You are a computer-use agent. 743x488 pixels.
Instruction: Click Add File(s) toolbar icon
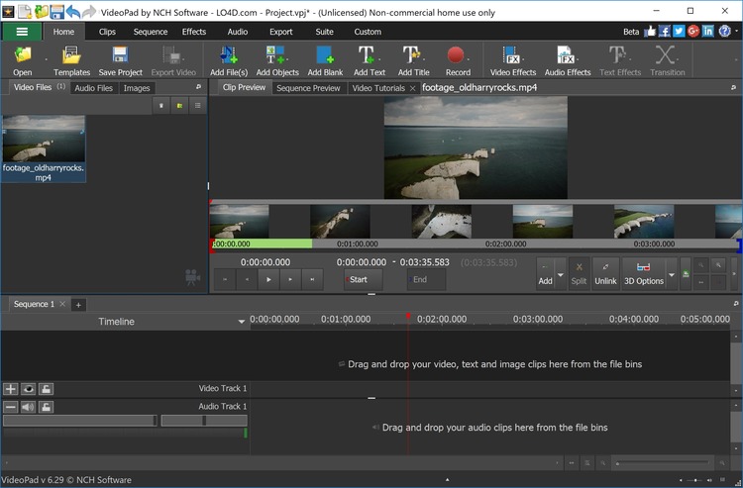click(229, 60)
